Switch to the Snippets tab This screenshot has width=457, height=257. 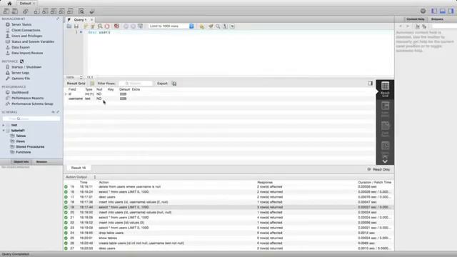coord(437,19)
